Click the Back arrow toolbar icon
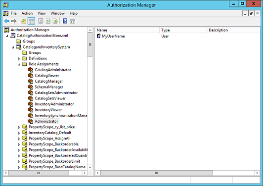This screenshot has height=186, width=263. pos(7,21)
